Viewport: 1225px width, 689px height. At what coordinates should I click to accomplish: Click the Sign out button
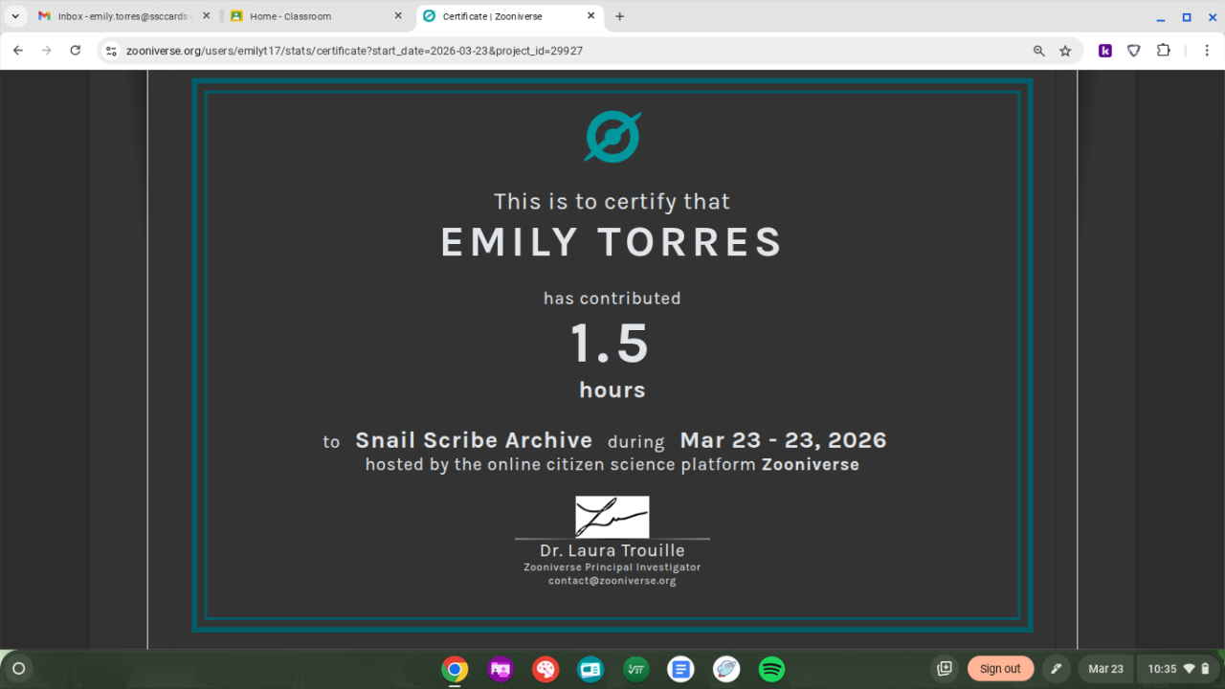tap(1000, 669)
